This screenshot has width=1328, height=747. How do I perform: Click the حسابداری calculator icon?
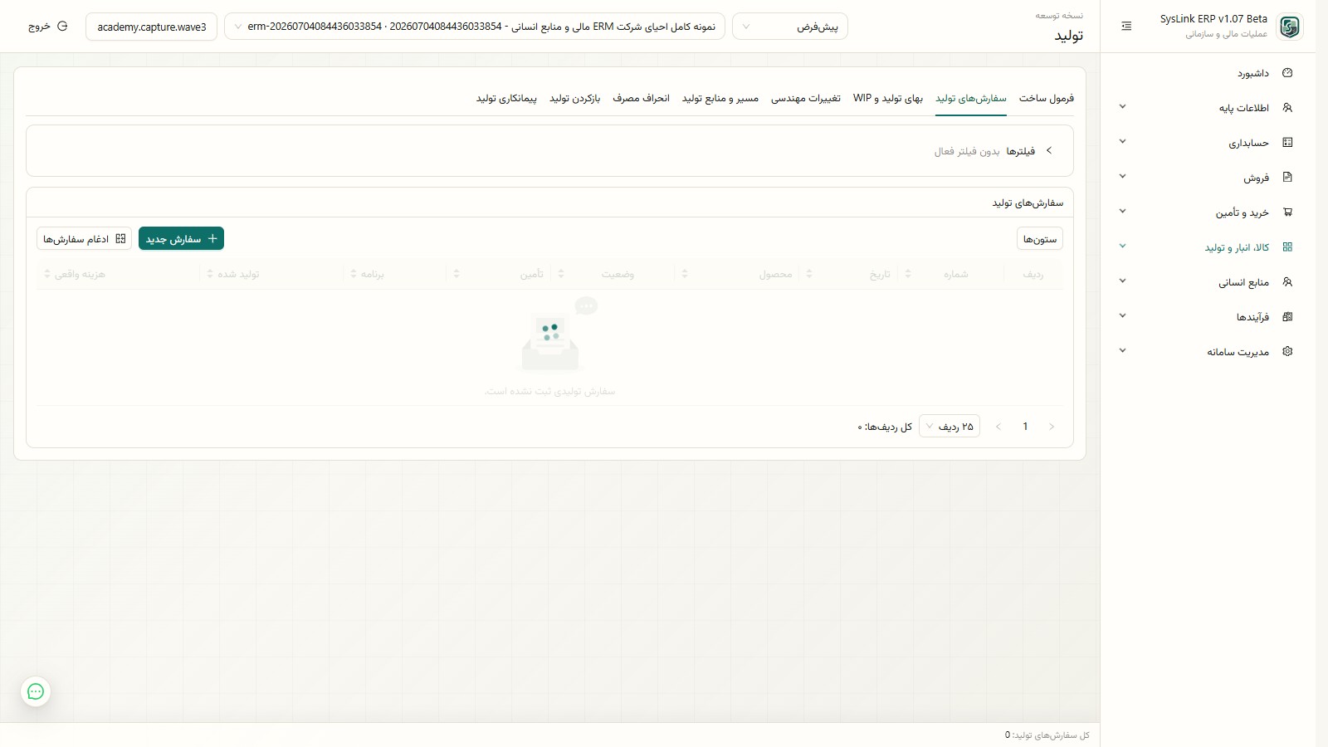point(1287,143)
